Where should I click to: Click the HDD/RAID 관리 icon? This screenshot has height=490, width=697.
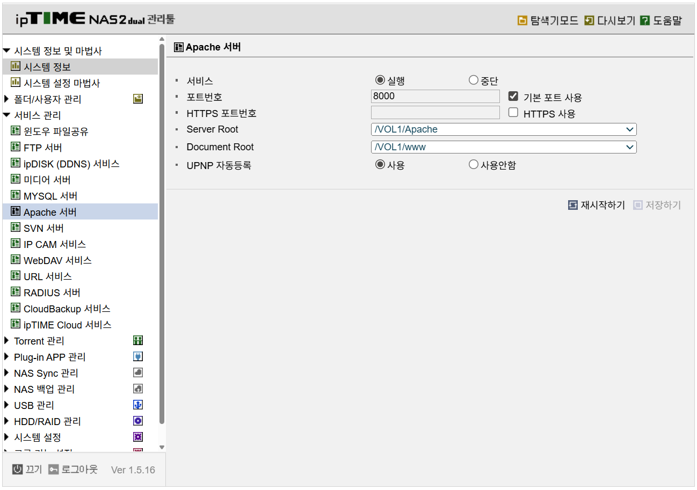tap(138, 421)
